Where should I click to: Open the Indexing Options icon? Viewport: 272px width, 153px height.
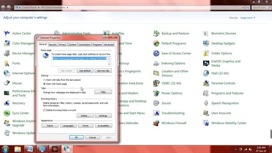click(x=156, y=63)
